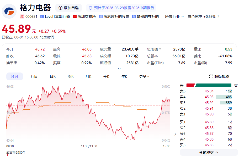Switch to the 日K chart tab
Image resolution: width=239 pixels, height=156 pixels.
click(x=53, y=76)
